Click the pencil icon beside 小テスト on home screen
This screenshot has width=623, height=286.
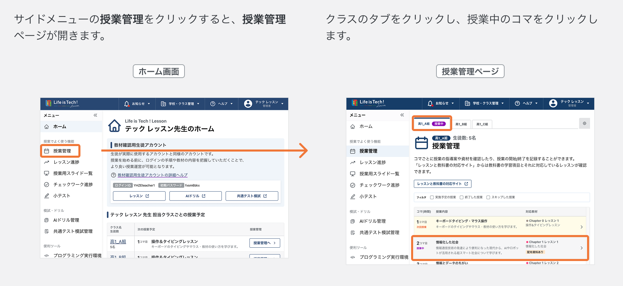point(47,196)
